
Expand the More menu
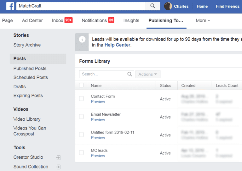pyautogui.click(x=203, y=20)
